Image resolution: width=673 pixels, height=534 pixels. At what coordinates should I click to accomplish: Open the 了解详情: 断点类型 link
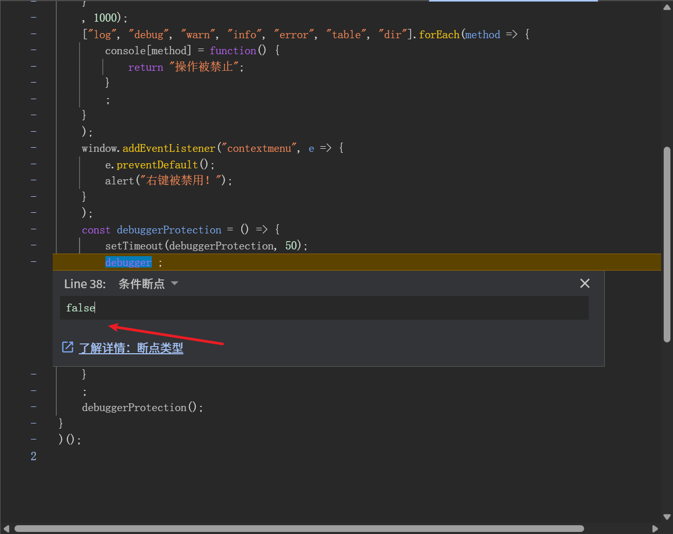coord(131,348)
